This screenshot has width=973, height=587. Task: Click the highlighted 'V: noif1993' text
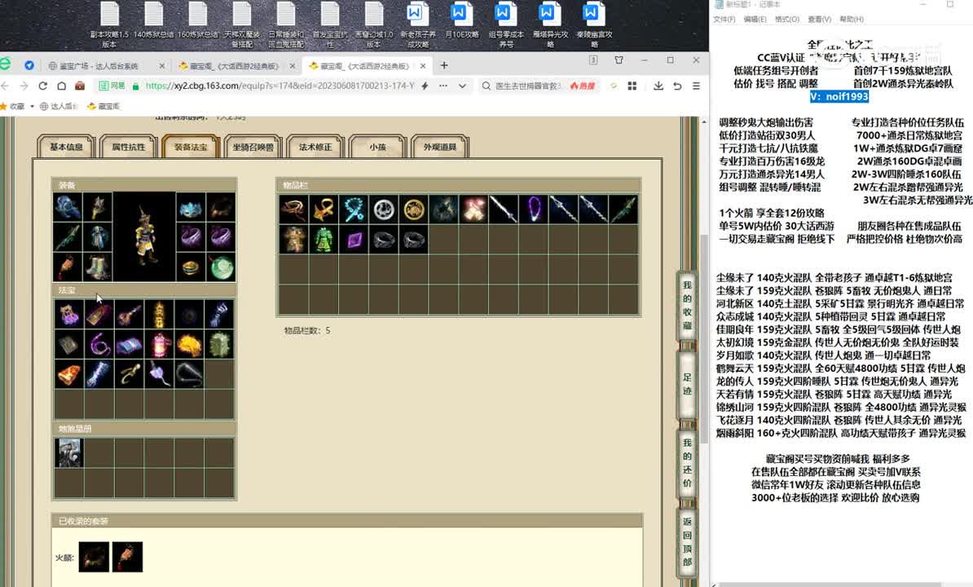pyautogui.click(x=839, y=97)
